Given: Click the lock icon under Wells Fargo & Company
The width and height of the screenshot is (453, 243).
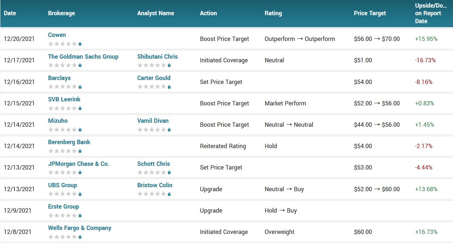Looking at the screenshot, I should pos(80,237).
